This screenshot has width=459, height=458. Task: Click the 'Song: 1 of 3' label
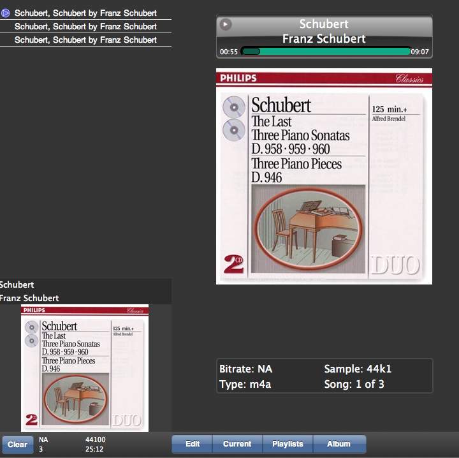point(354,384)
